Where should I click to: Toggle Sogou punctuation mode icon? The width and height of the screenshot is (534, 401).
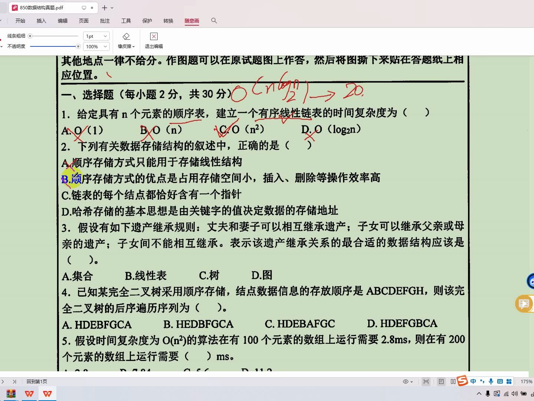click(482, 381)
